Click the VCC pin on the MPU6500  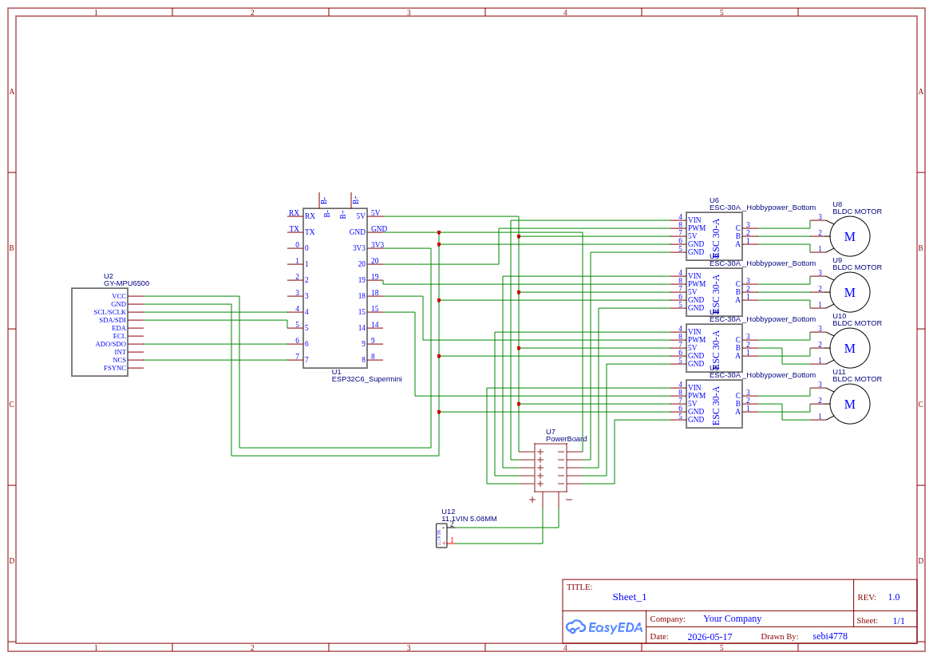[119, 296]
